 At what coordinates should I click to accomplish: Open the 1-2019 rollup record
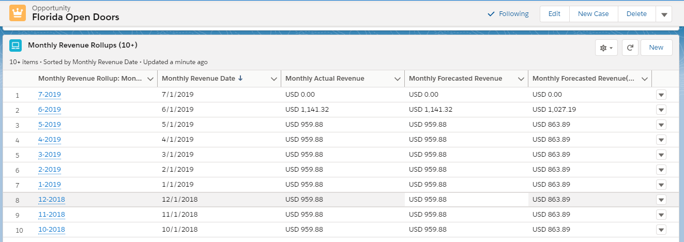tap(50, 185)
